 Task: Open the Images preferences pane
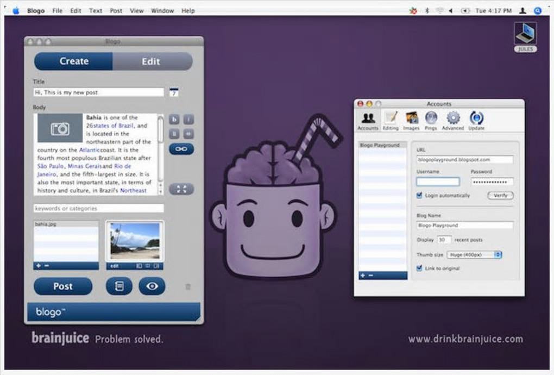[411, 121]
